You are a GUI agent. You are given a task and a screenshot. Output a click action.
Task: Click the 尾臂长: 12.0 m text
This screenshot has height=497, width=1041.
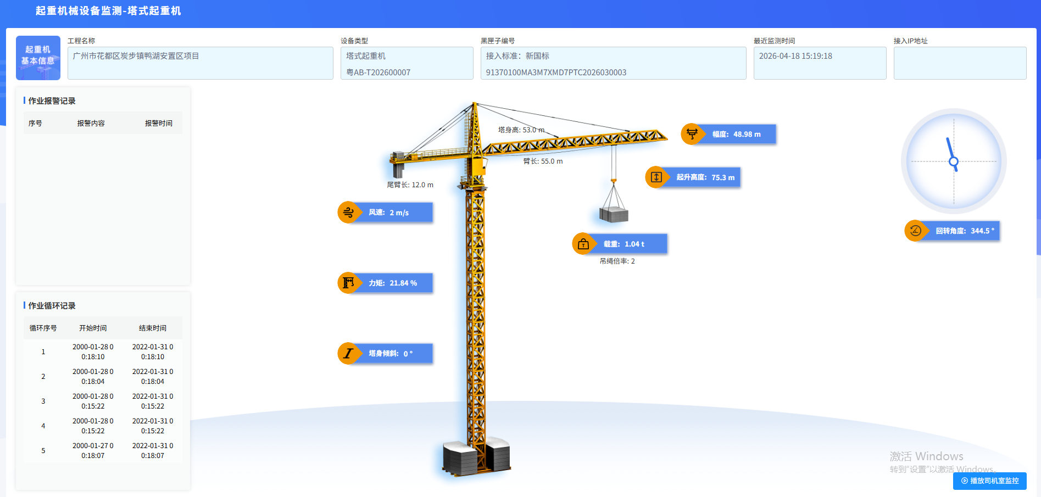pos(410,185)
